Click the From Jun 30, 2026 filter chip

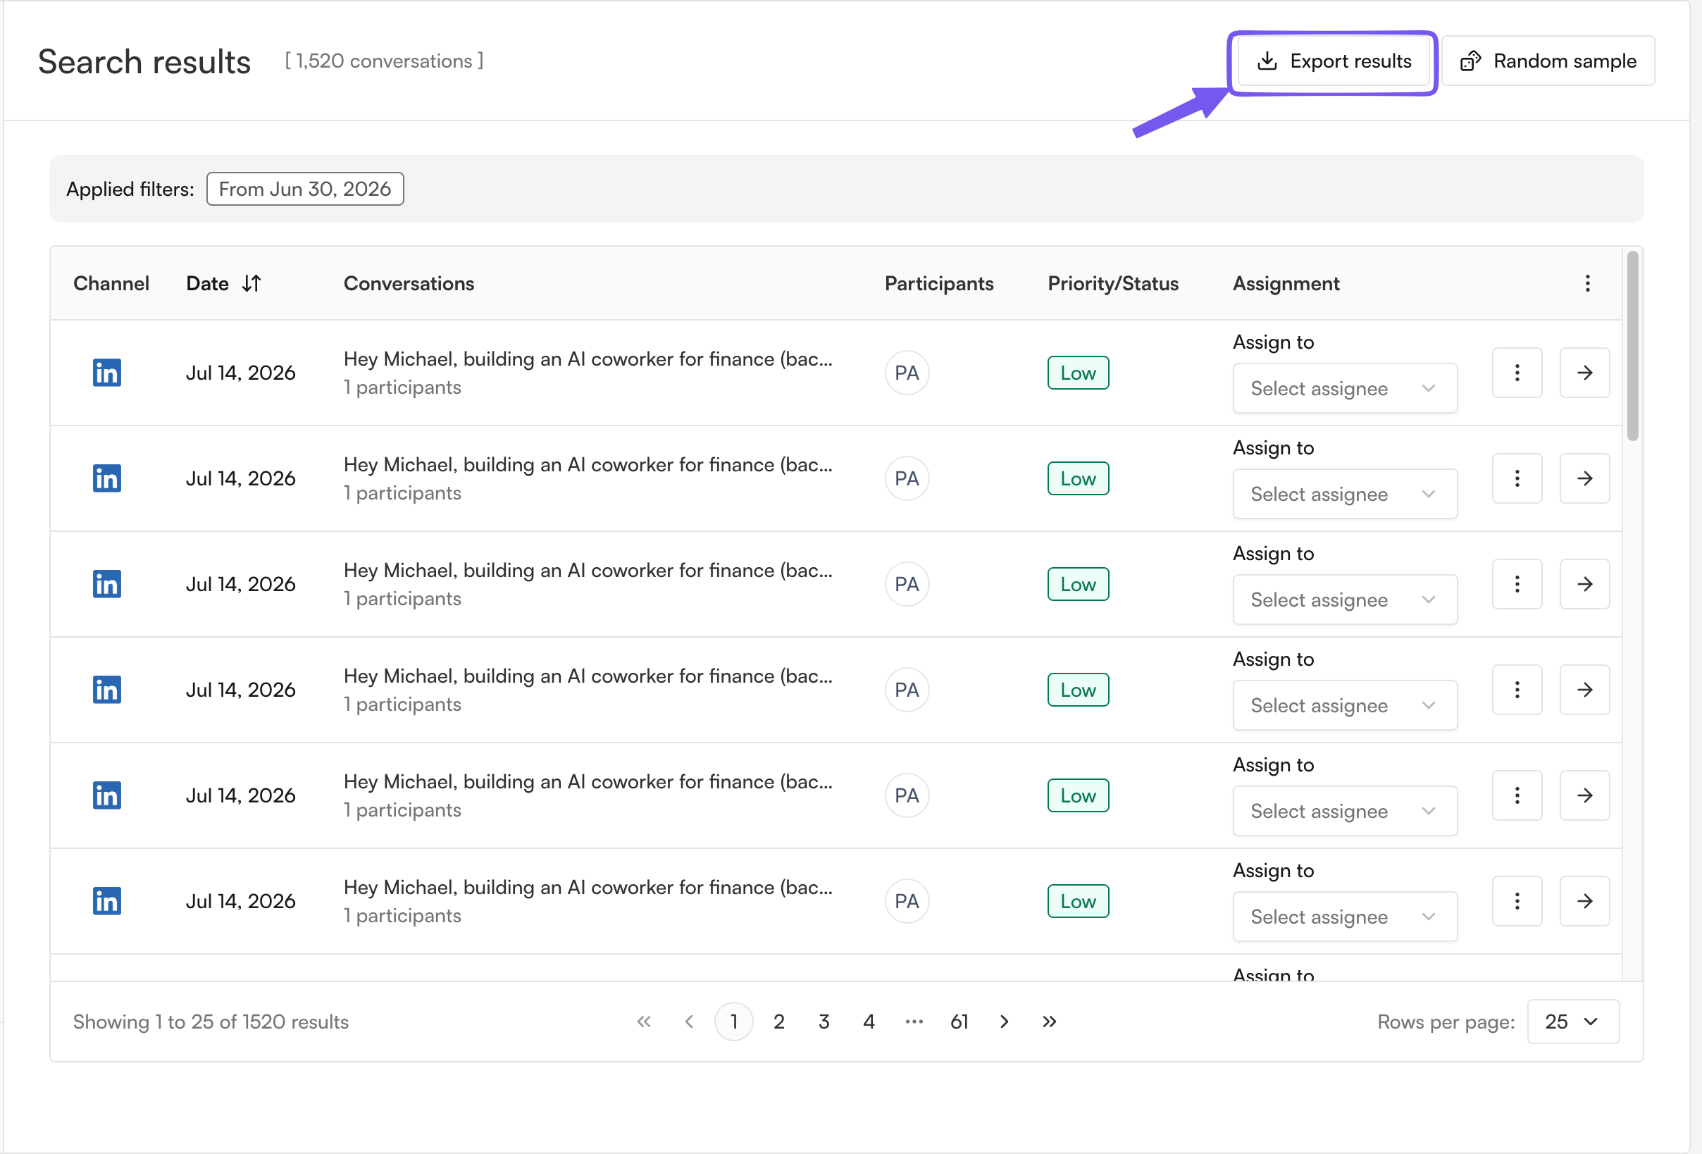click(x=304, y=189)
